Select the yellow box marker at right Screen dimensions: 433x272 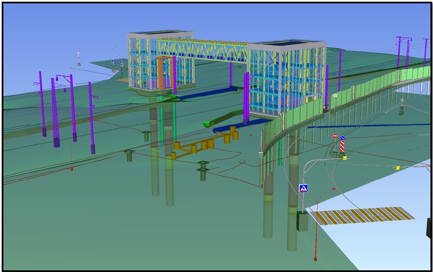[397, 167]
